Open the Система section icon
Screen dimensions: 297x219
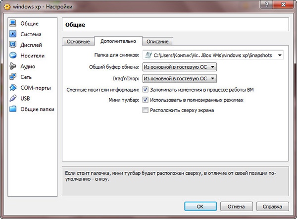point(12,34)
